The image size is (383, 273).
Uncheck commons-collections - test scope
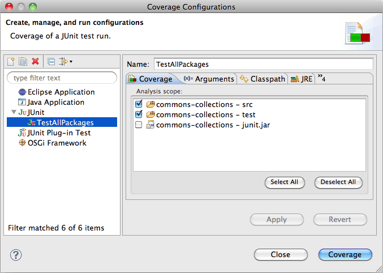coord(139,114)
